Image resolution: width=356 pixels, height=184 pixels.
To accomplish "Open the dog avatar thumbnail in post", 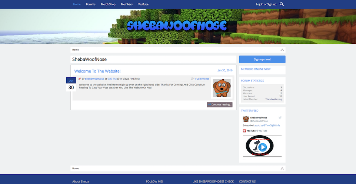I will [222, 88].
